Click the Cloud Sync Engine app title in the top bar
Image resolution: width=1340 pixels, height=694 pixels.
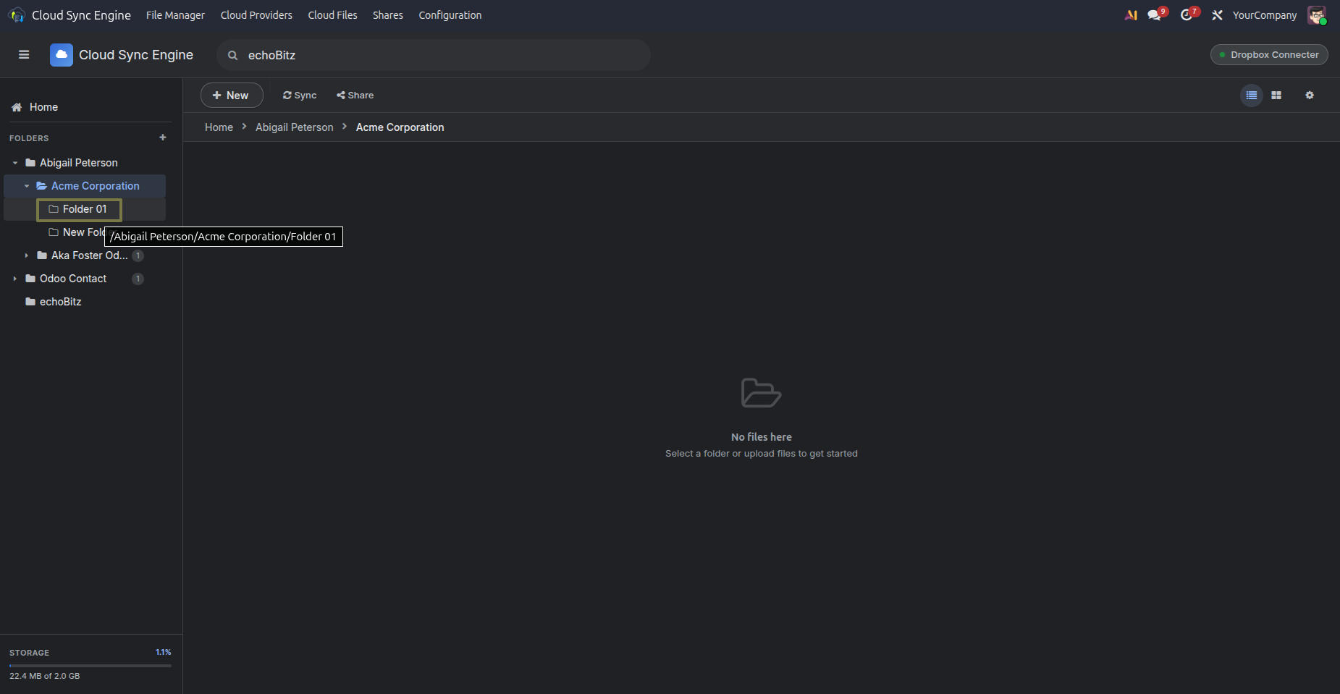(81, 15)
